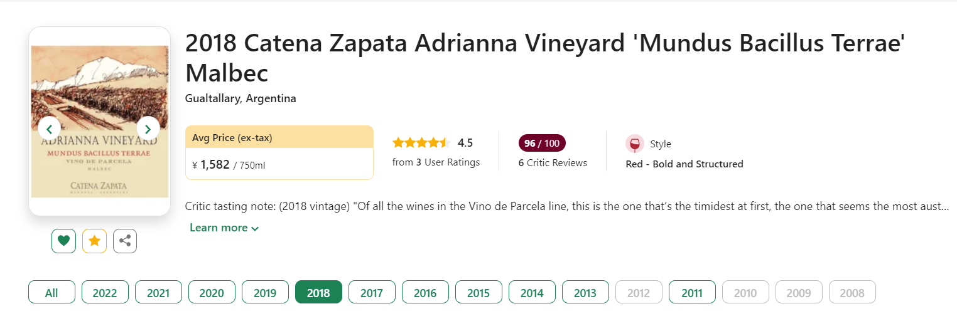Click the previous image arrow
This screenshot has height=326, width=957.
49,129
